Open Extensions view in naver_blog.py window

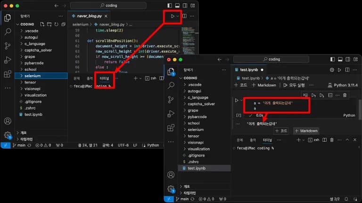tap(8, 74)
